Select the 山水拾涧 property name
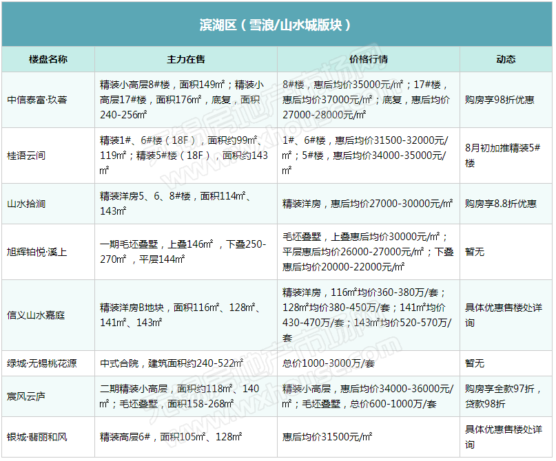The height and width of the screenshot is (461, 556). click(x=26, y=204)
